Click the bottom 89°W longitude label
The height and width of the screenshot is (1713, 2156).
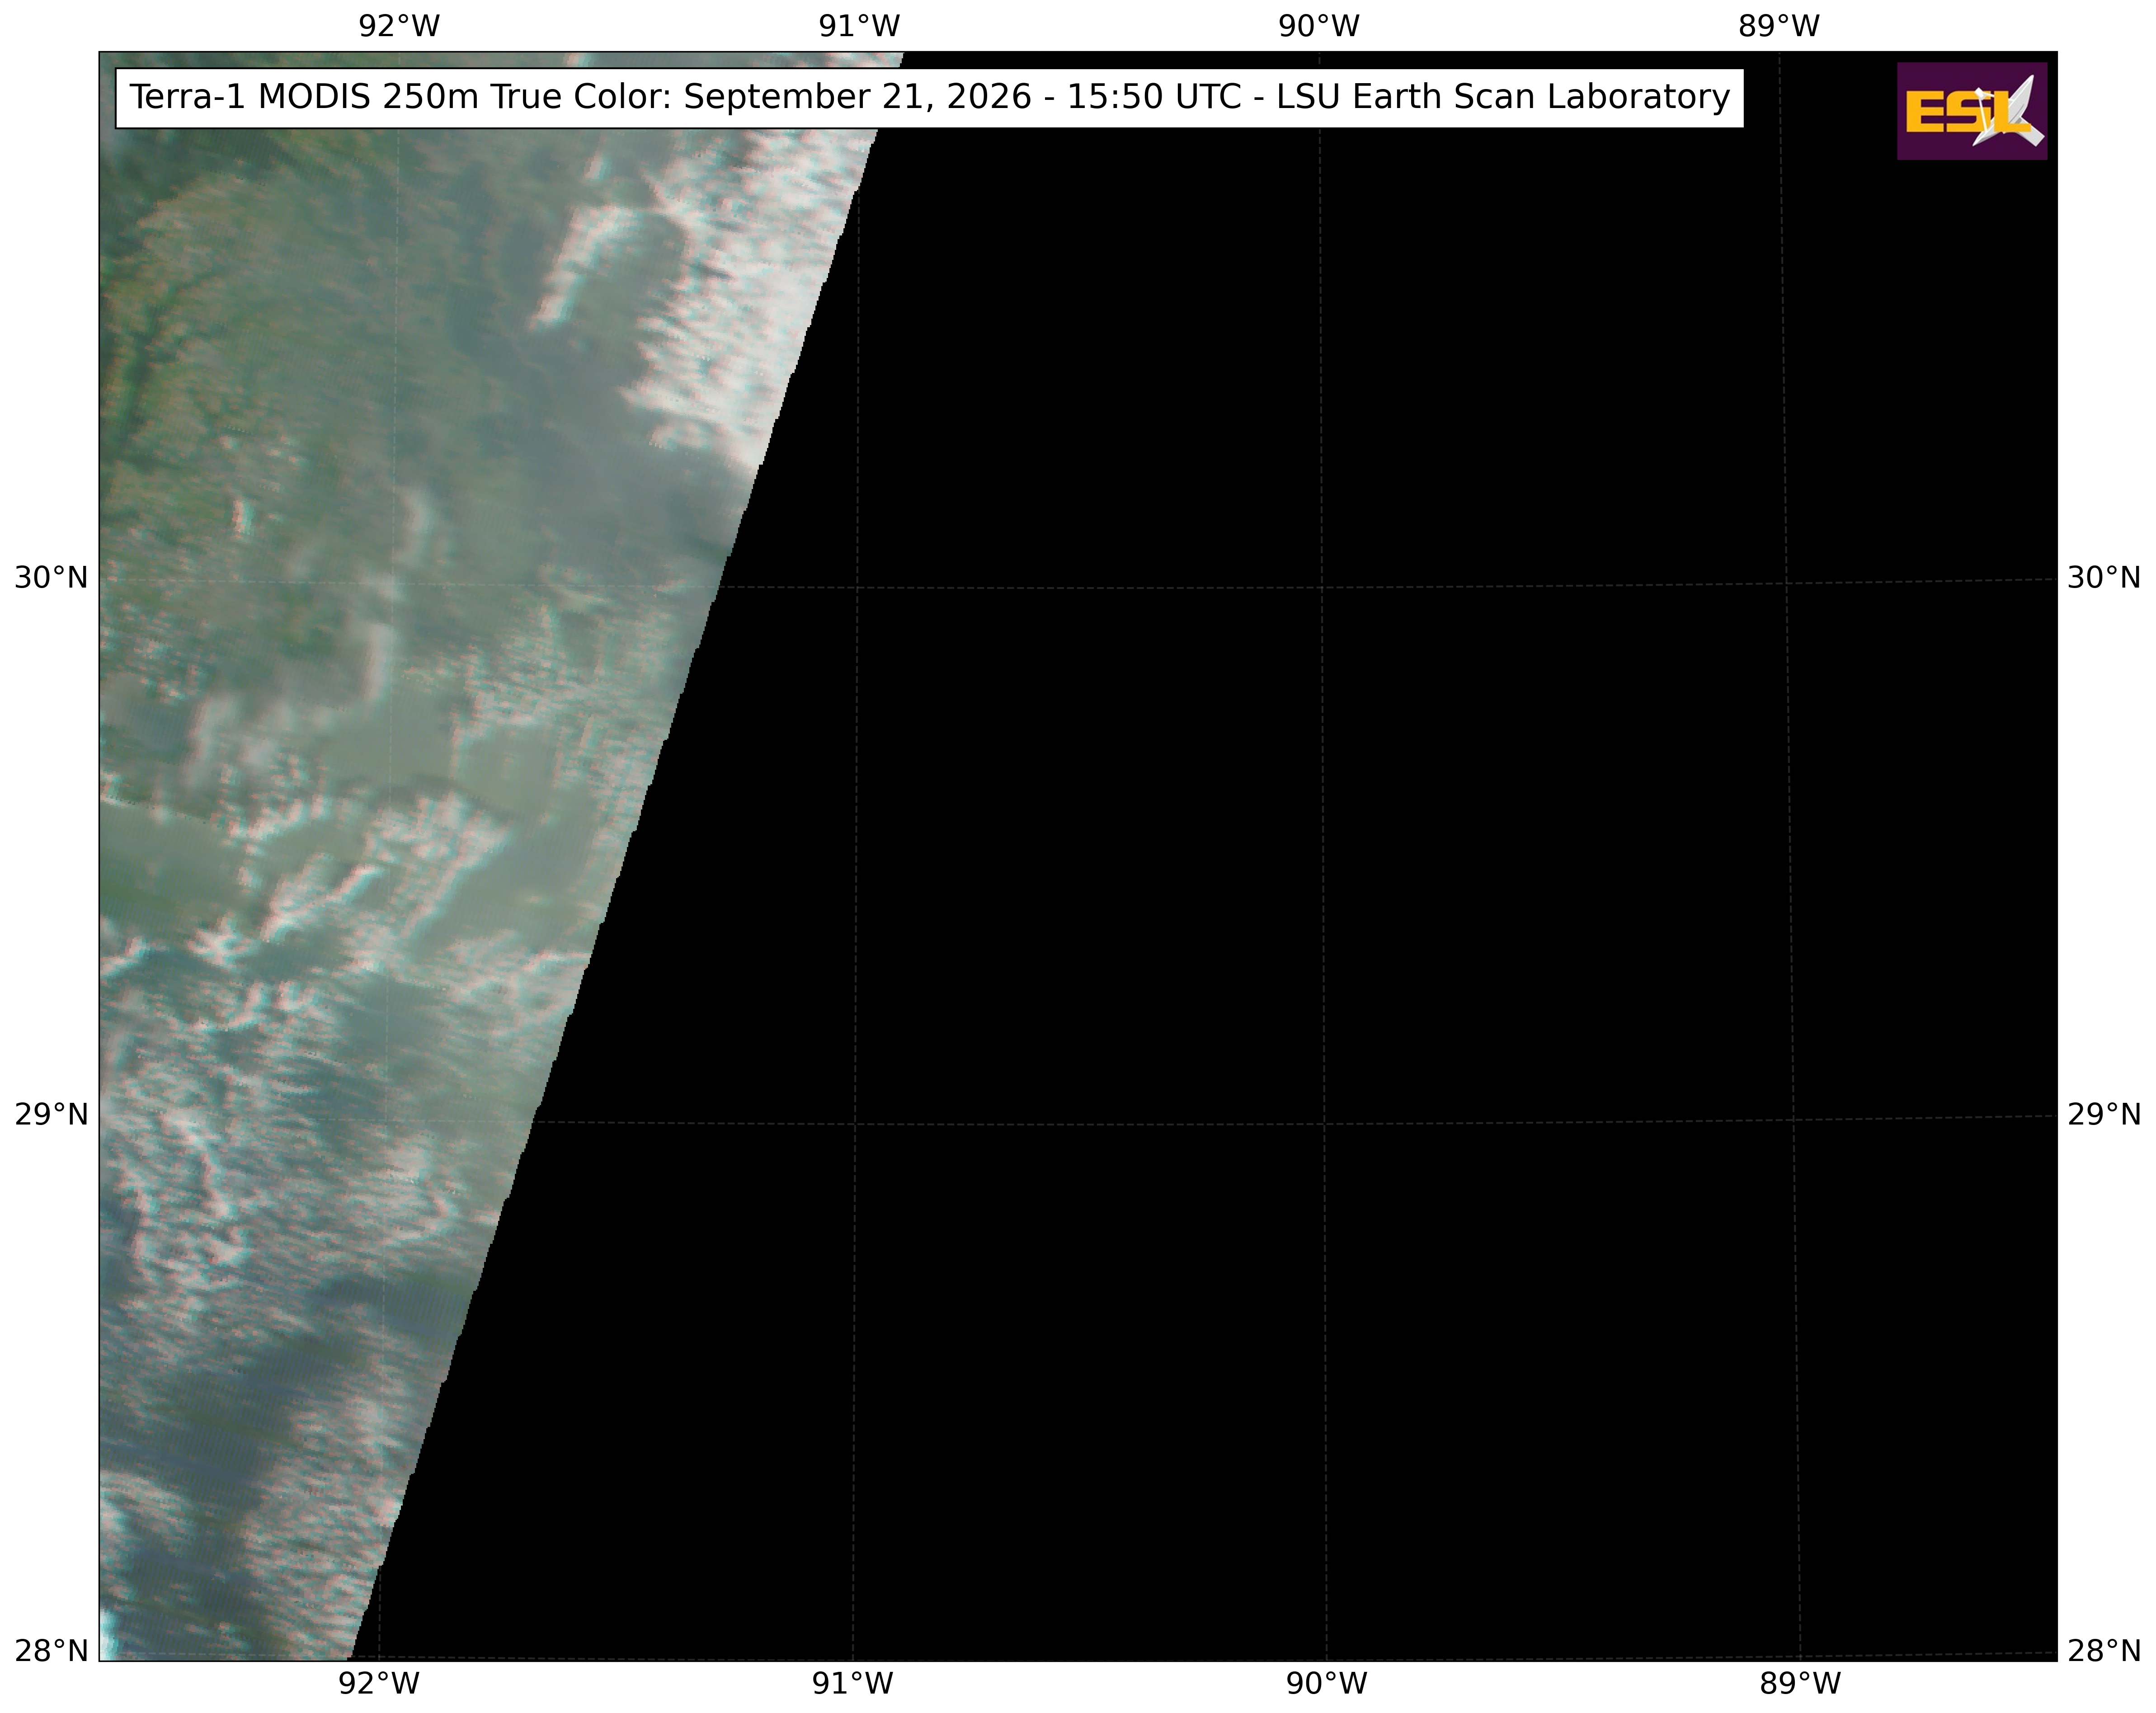[x=1800, y=1684]
